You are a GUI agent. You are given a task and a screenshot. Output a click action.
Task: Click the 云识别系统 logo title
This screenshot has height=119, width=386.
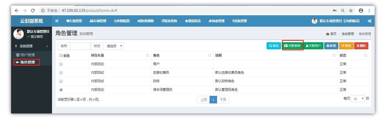(x=32, y=21)
